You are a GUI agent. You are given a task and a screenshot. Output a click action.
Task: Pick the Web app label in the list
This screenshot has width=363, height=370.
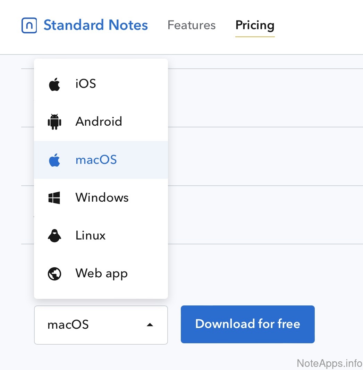[x=102, y=274]
